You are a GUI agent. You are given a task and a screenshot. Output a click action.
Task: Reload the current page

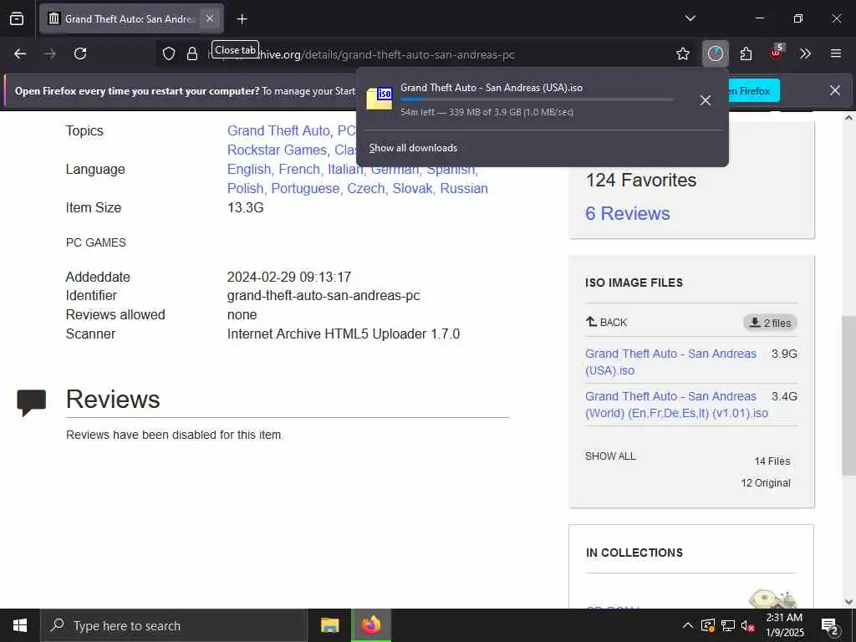click(80, 53)
